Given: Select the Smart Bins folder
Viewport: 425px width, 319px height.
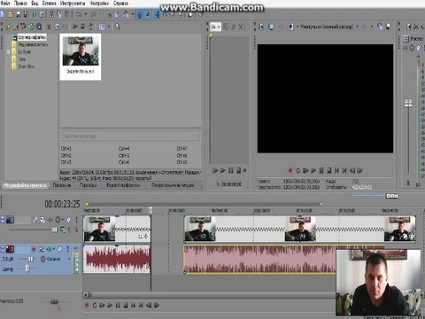Looking at the screenshot, I should [x=26, y=66].
